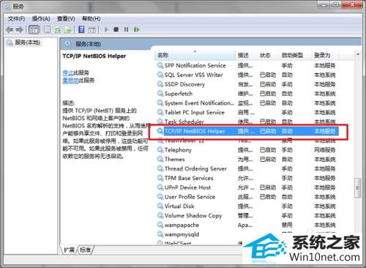Select TPM Base Services row
Viewport: 366px width, 268px height.
pyautogui.click(x=247, y=178)
